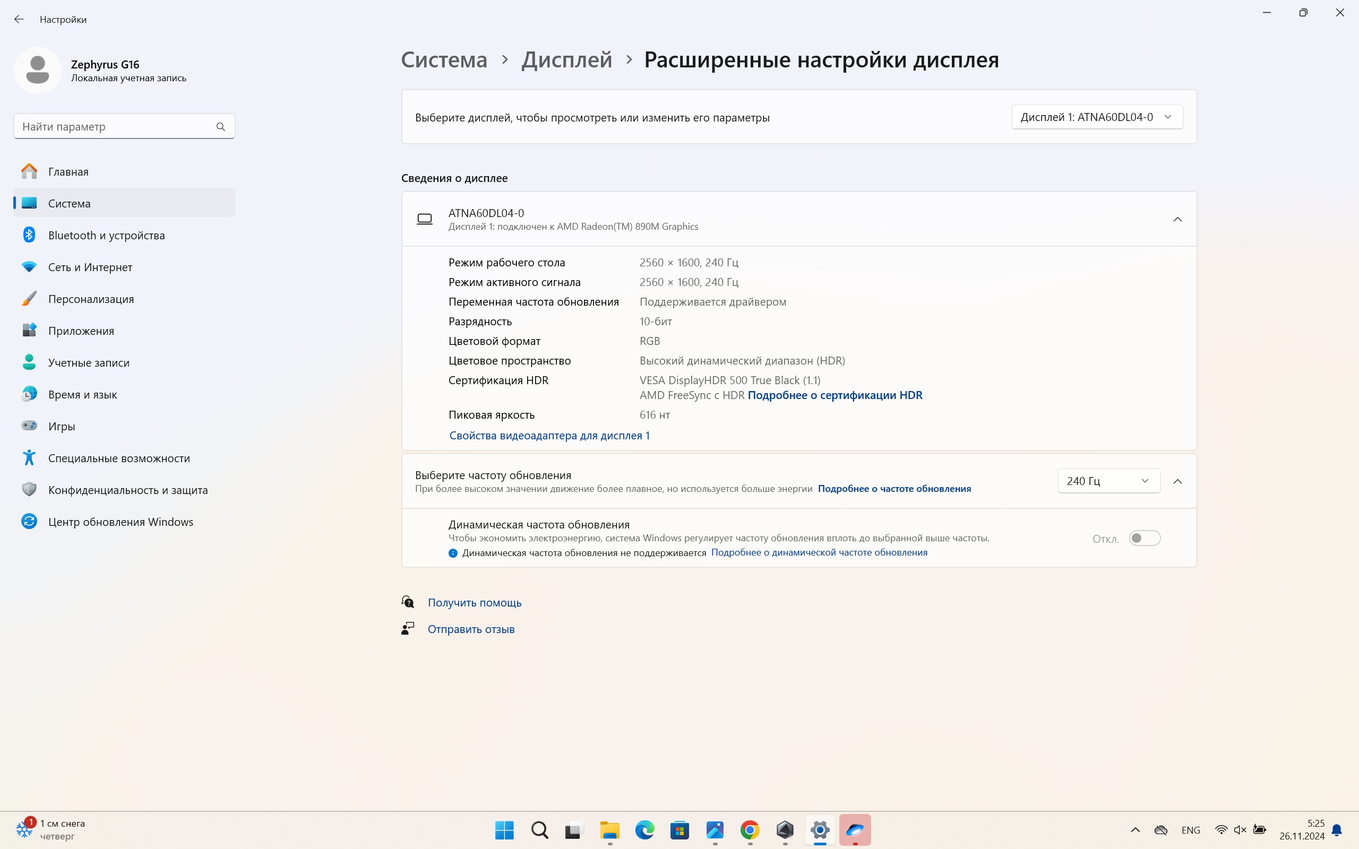Image resolution: width=1359 pixels, height=849 pixels.
Task: Open taskbar Search
Action: pos(539,830)
